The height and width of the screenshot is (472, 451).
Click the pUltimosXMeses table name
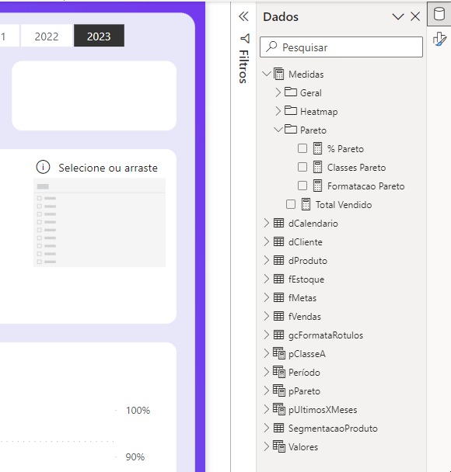pyautogui.click(x=323, y=410)
